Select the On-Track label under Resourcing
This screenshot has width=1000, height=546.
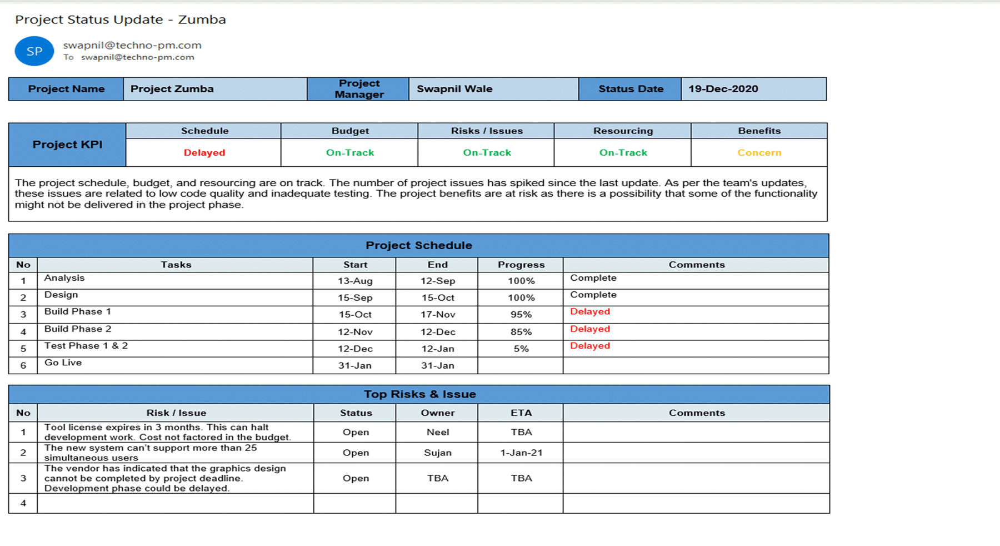pos(622,152)
